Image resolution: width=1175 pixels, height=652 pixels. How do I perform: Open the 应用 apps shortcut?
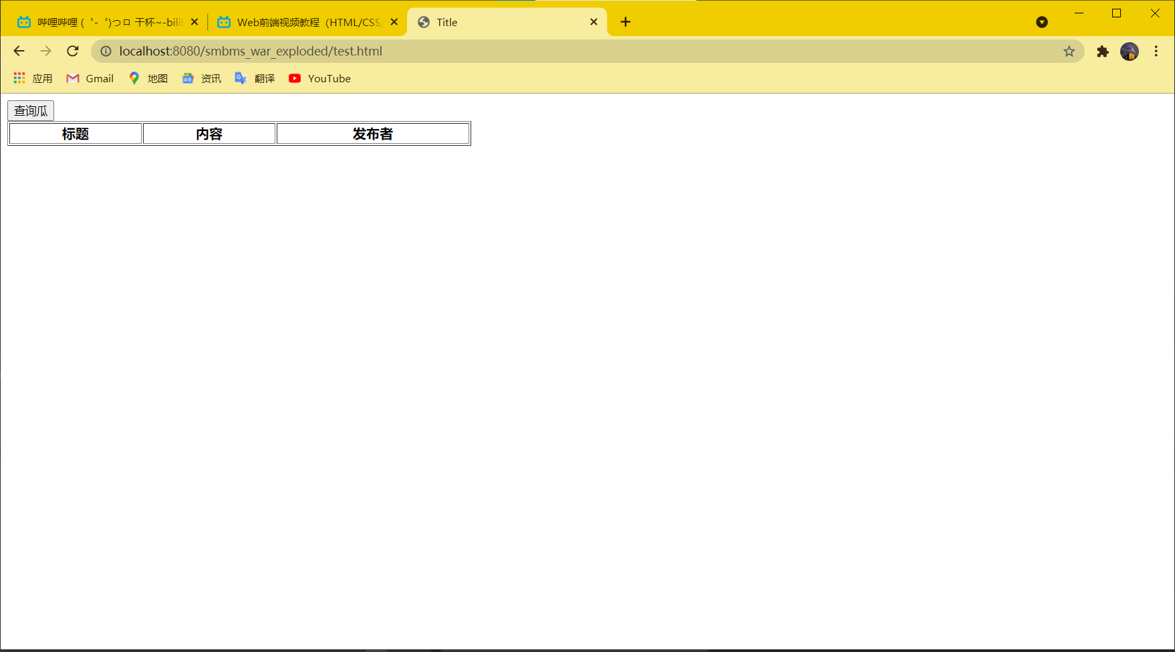33,79
